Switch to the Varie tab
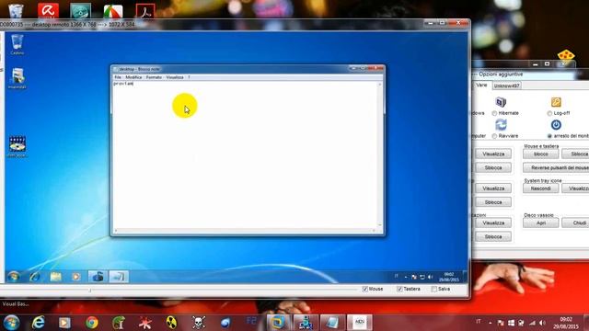 (x=481, y=86)
